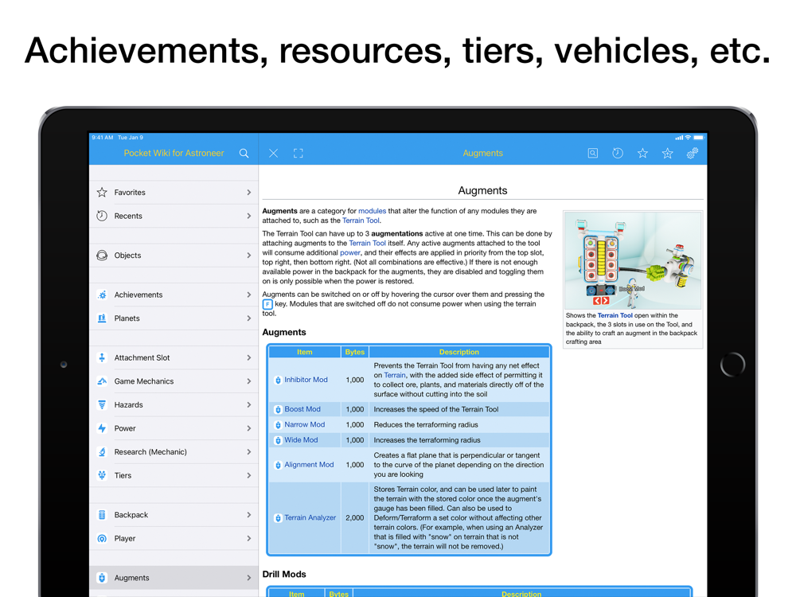
Task: Open the Player menu entry
Action: click(x=174, y=538)
